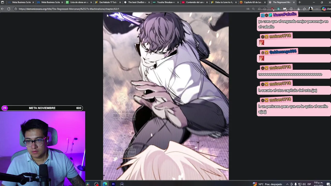Switch to The best ChatBot tab

pyautogui.click(x=137, y=2)
